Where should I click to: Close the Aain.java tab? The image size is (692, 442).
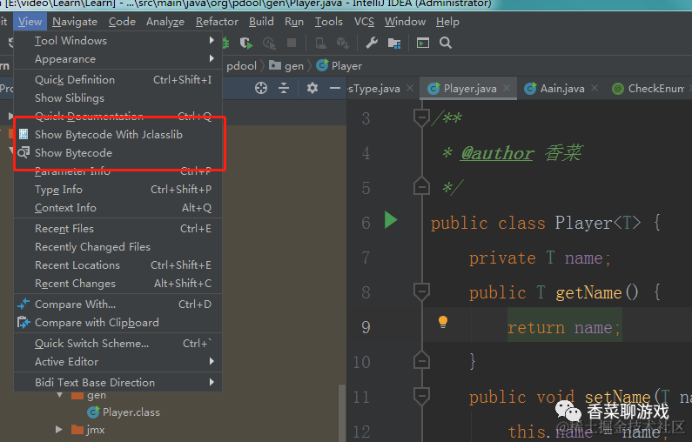click(x=595, y=88)
